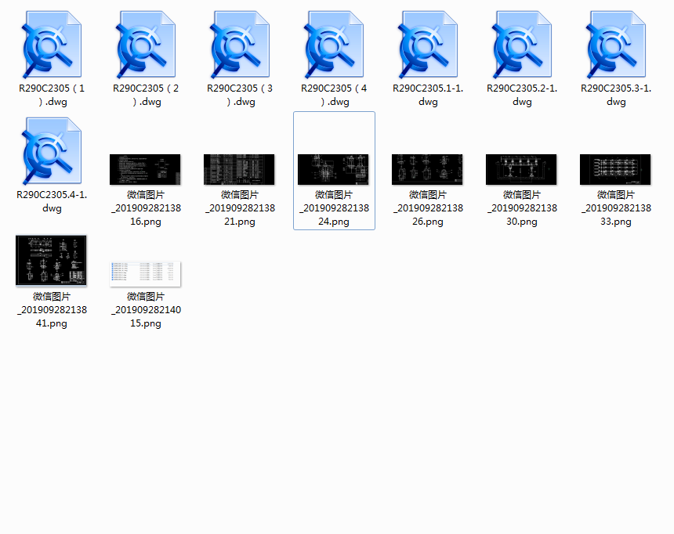Click label 微信图片_20190928213816.png
Screen dimensions: 674x534
click(x=146, y=208)
